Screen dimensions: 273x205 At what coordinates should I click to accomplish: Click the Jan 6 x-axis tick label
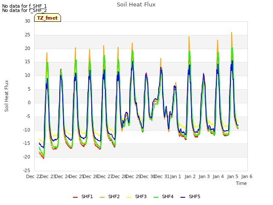point(247,176)
